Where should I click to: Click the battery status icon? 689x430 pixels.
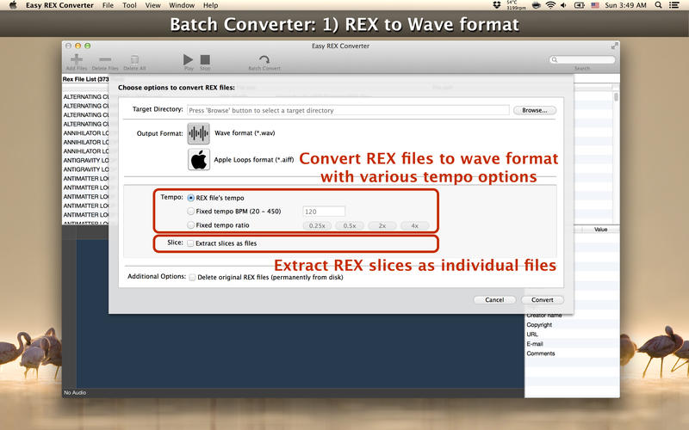[x=580, y=5]
